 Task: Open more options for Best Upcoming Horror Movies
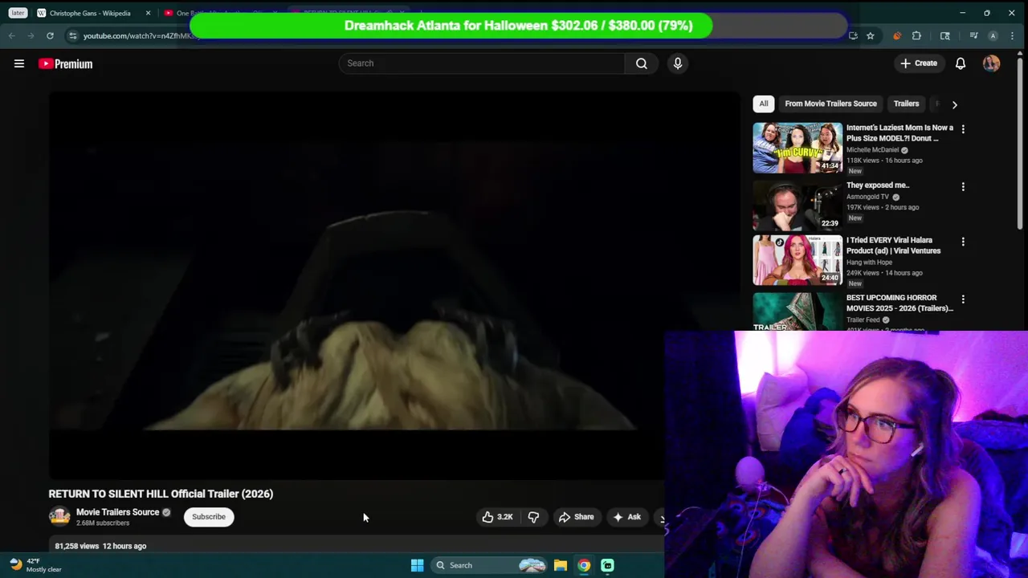(963, 299)
